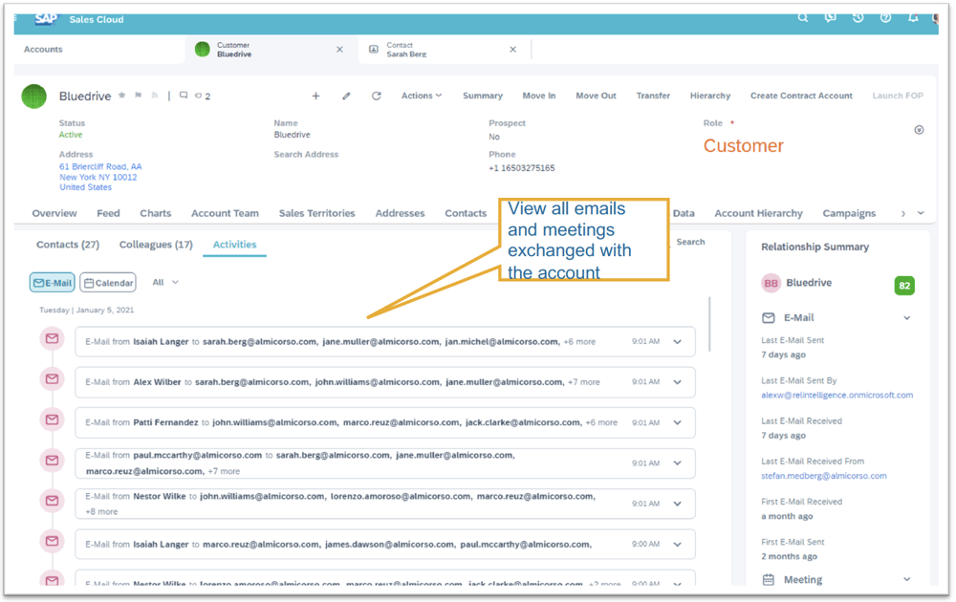Switch to the Overview tab

click(x=54, y=213)
